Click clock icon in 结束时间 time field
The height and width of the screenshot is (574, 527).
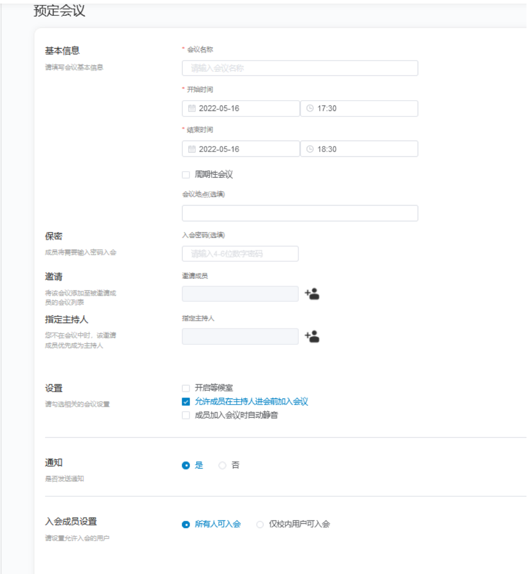point(310,149)
